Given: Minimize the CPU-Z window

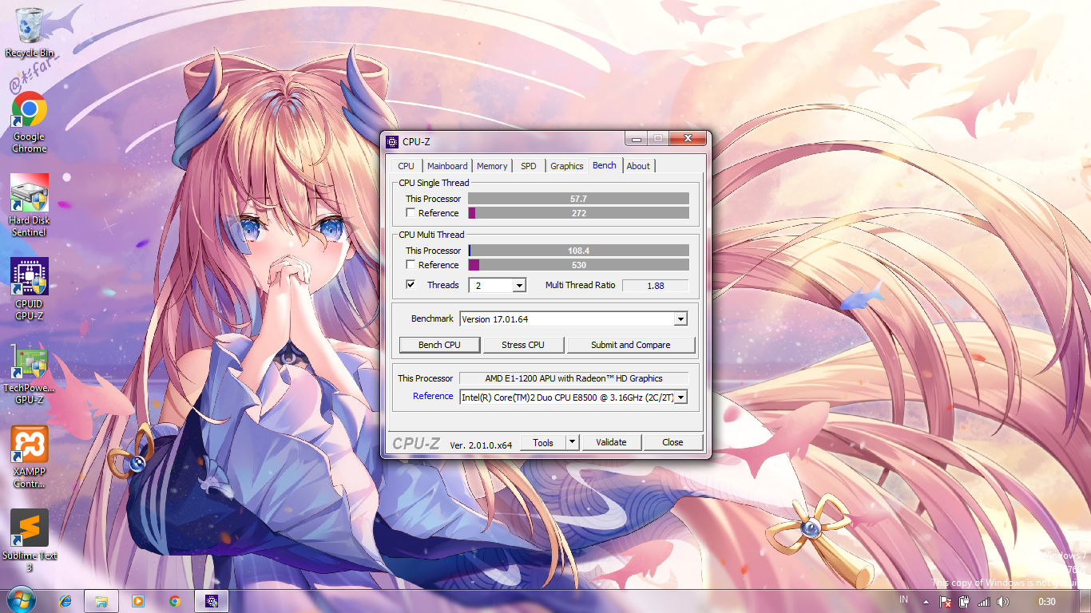Looking at the screenshot, I should tap(637, 139).
